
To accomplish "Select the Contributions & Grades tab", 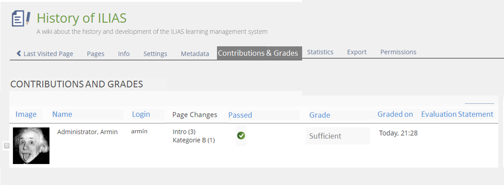I will tap(258, 53).
